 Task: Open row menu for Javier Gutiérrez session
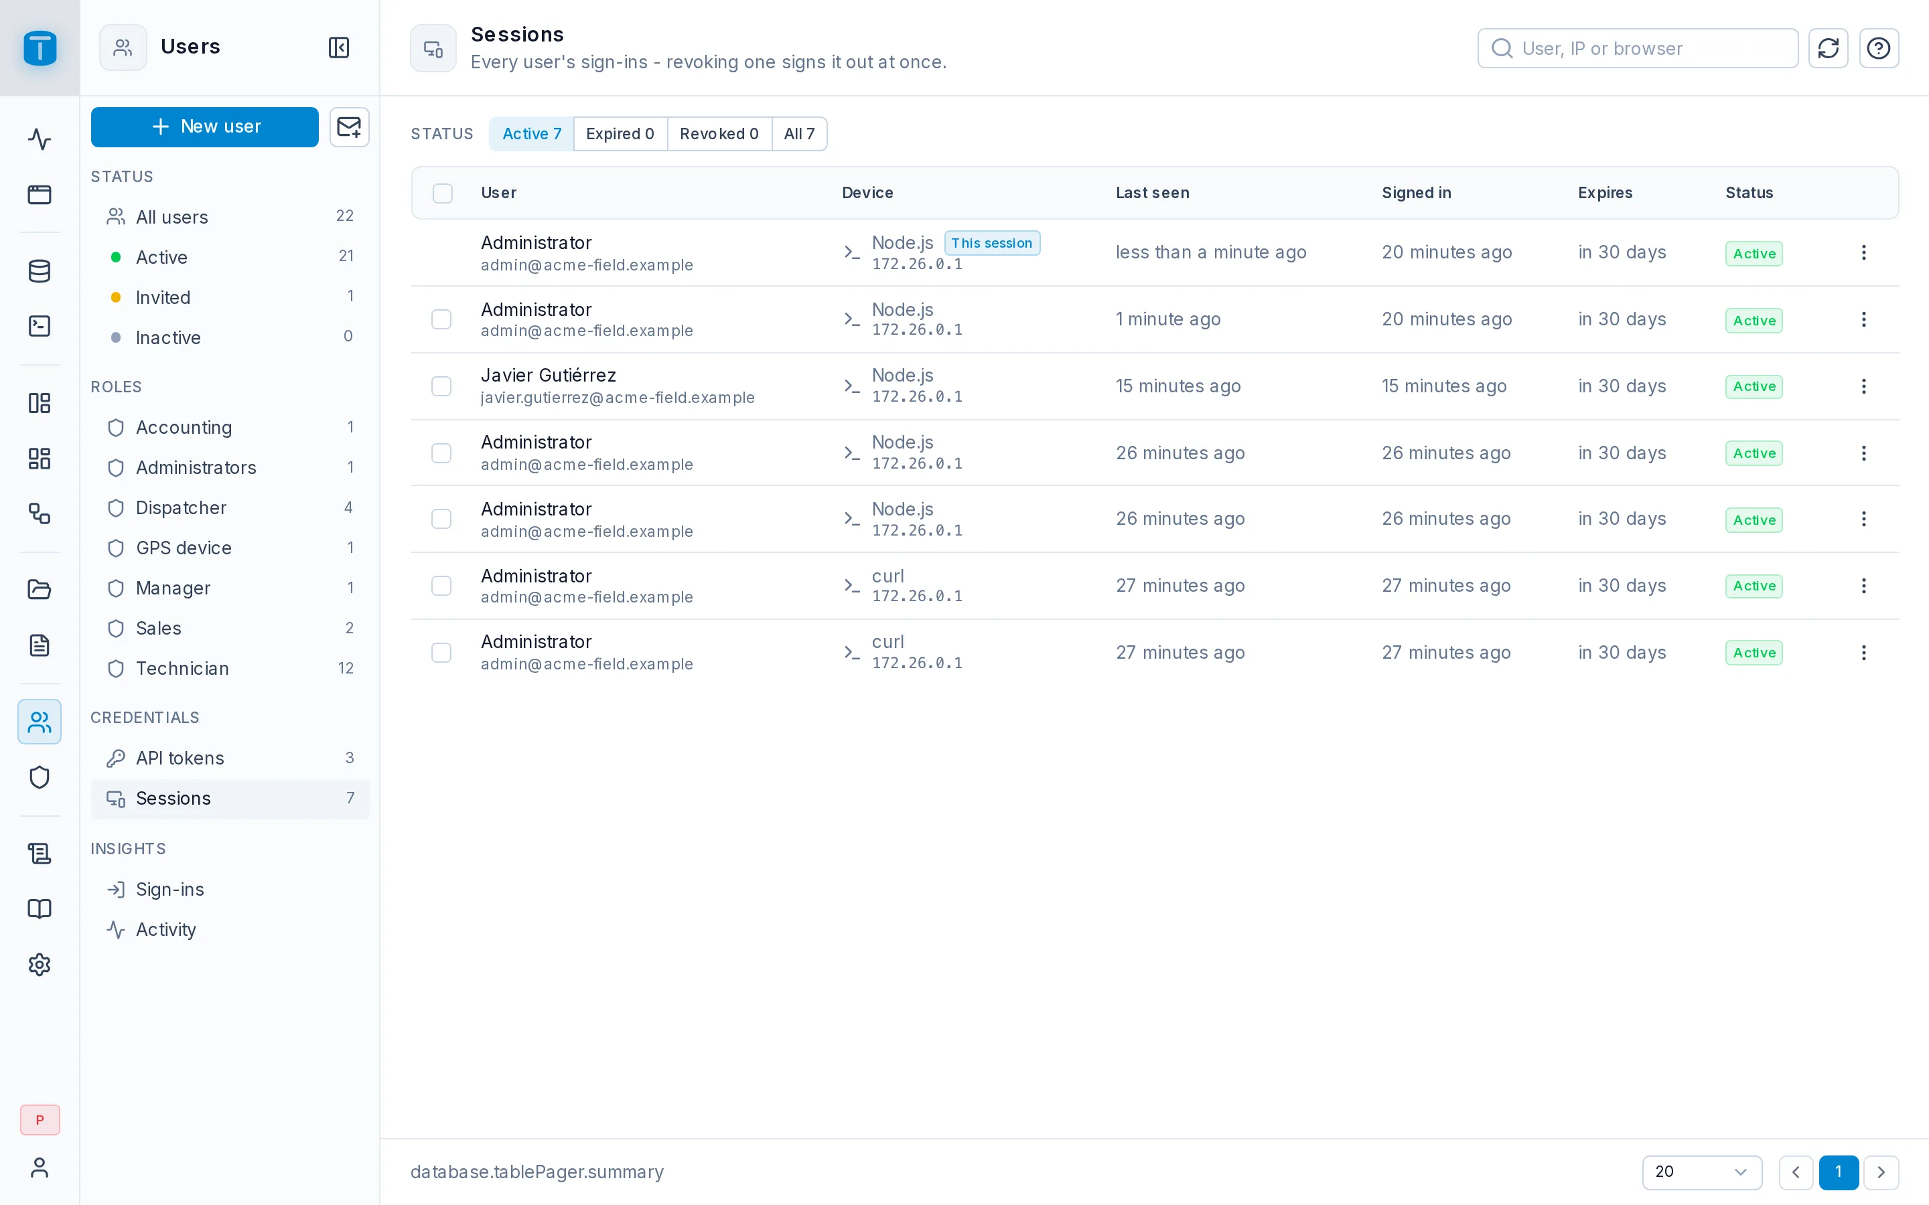(1863, 386)
